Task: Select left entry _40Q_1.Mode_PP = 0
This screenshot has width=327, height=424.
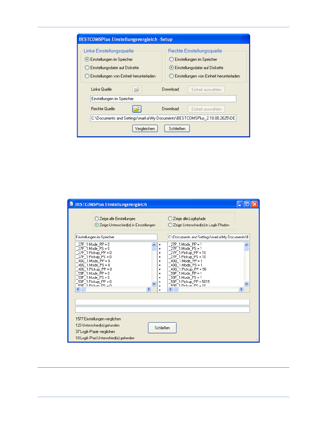Action: tap(93, 261)
